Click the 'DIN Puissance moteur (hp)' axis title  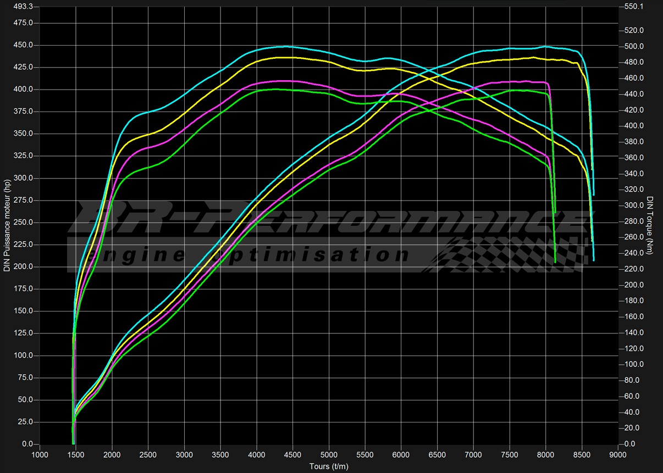coord(7,225)
